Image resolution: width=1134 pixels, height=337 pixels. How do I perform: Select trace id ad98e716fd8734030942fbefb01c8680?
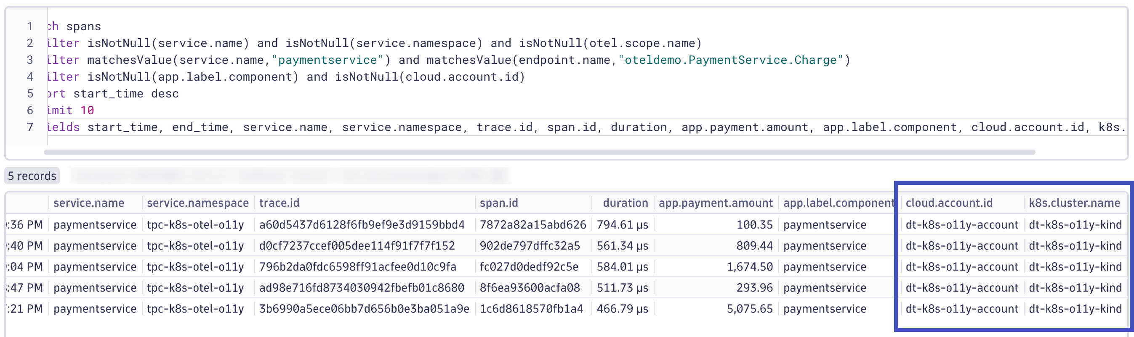pyautogui.click(x=362, y=288)
